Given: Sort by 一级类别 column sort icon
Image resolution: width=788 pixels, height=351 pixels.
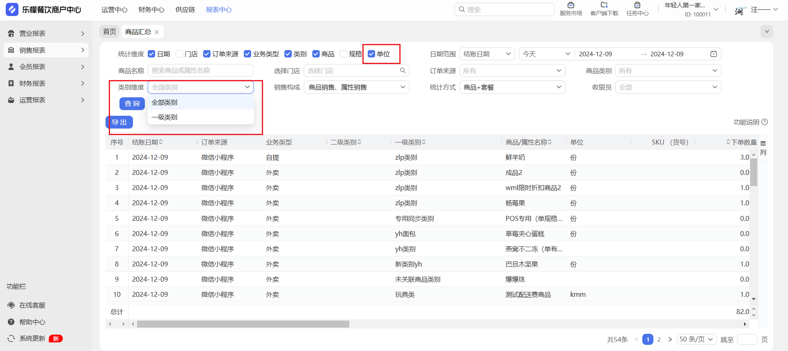Looking at the screenshot, I should tap(424, 142).
